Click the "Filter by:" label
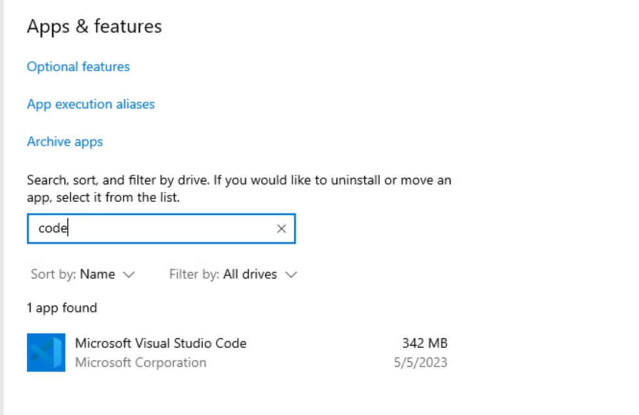639x415 pixels. point(194,275)
